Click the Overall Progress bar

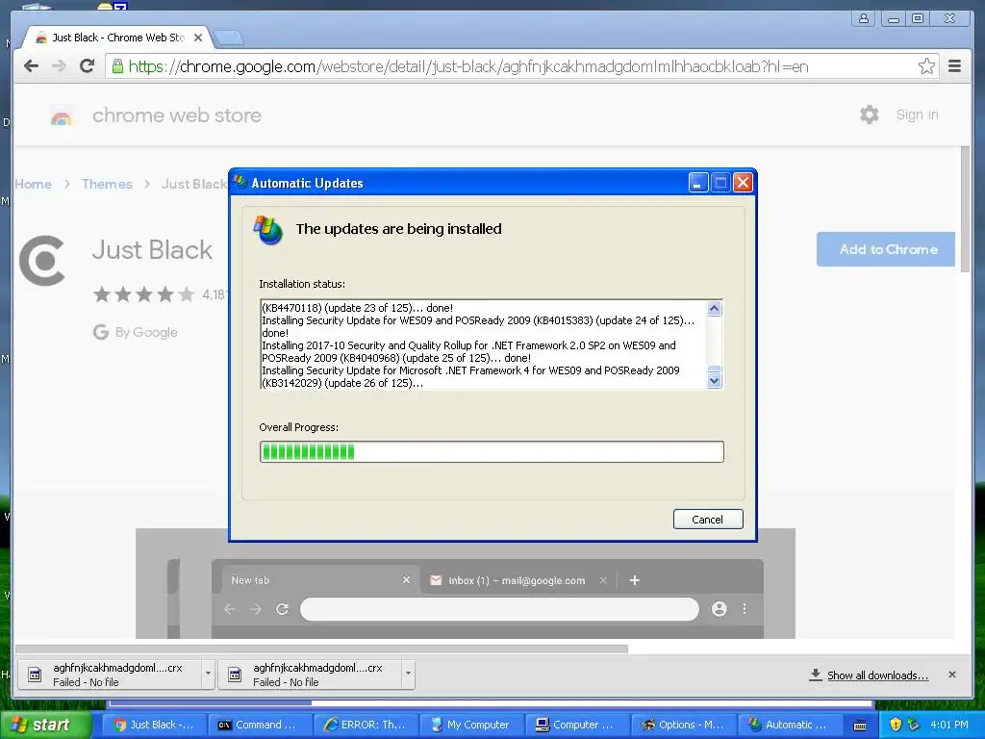tap(492, 452)
